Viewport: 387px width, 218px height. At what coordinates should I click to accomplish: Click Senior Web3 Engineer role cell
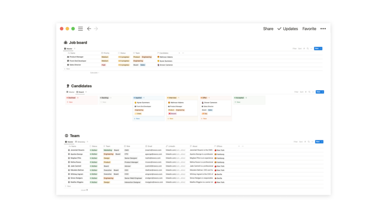pos(133,178)
